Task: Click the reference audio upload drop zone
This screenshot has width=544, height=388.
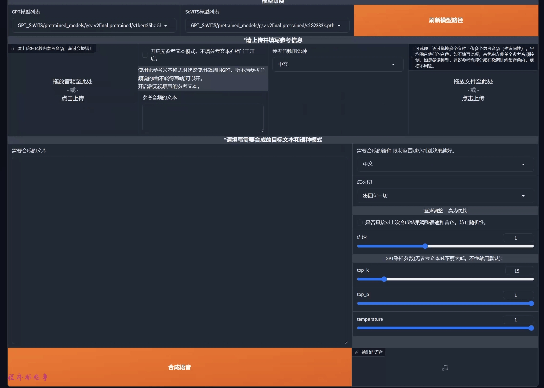Action: point(73,90)
